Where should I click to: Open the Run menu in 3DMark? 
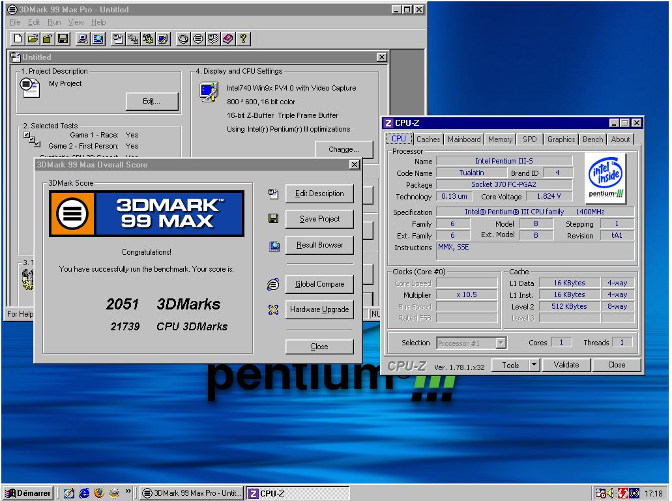point(54,22)
